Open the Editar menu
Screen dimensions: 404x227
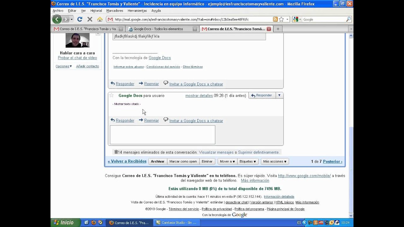point(72,11)
